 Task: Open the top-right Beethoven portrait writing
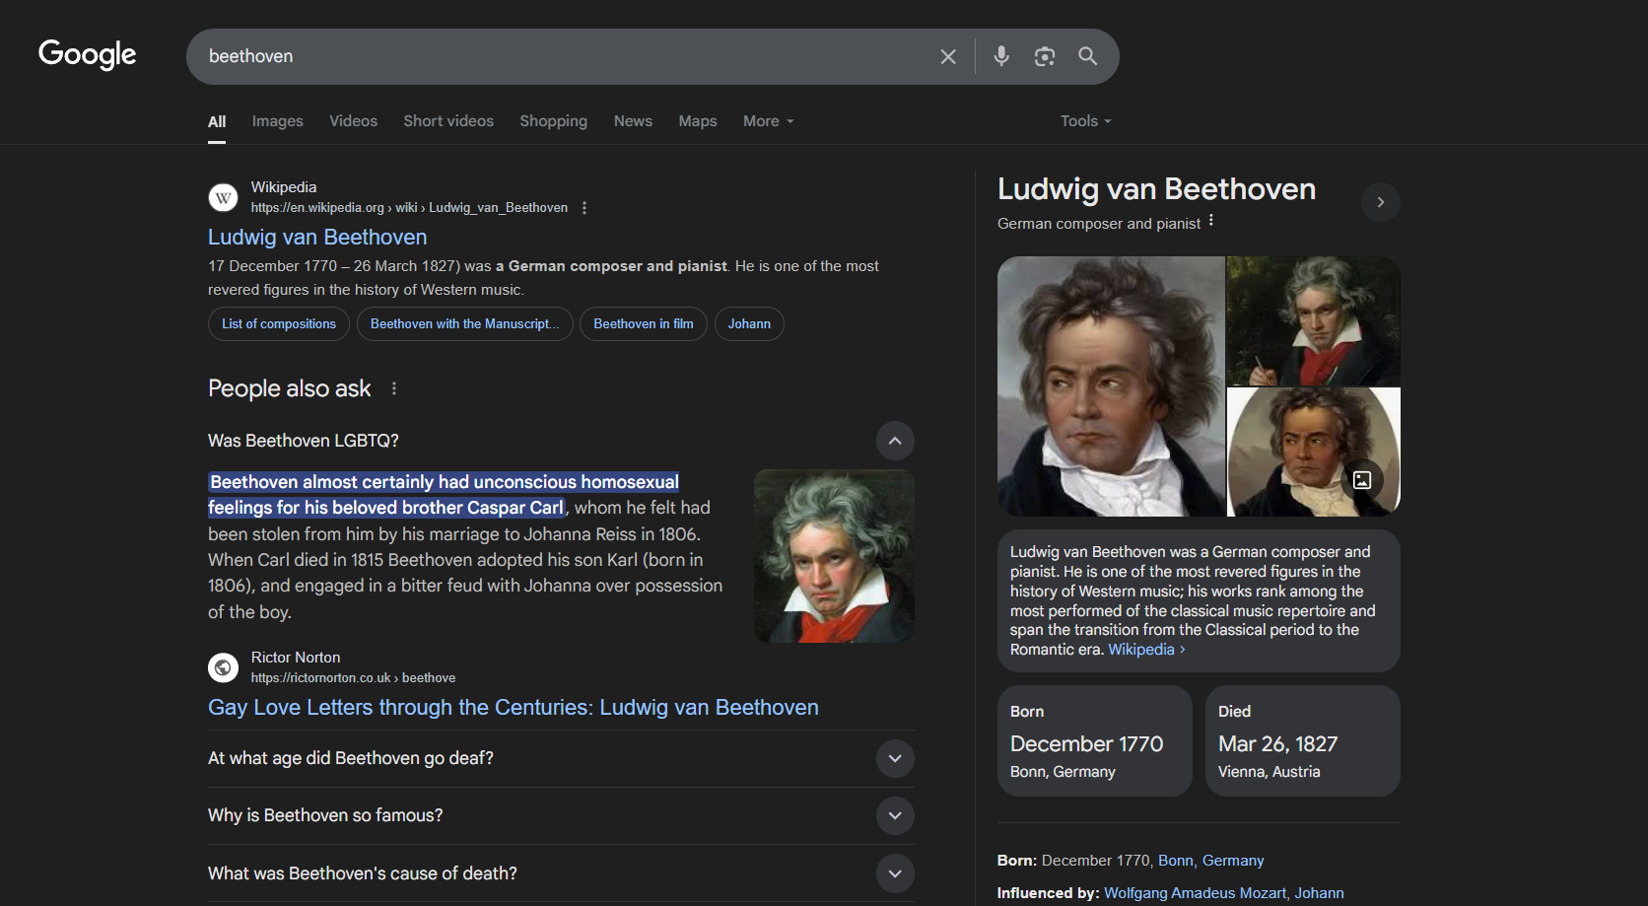[x=1314, y=320]
